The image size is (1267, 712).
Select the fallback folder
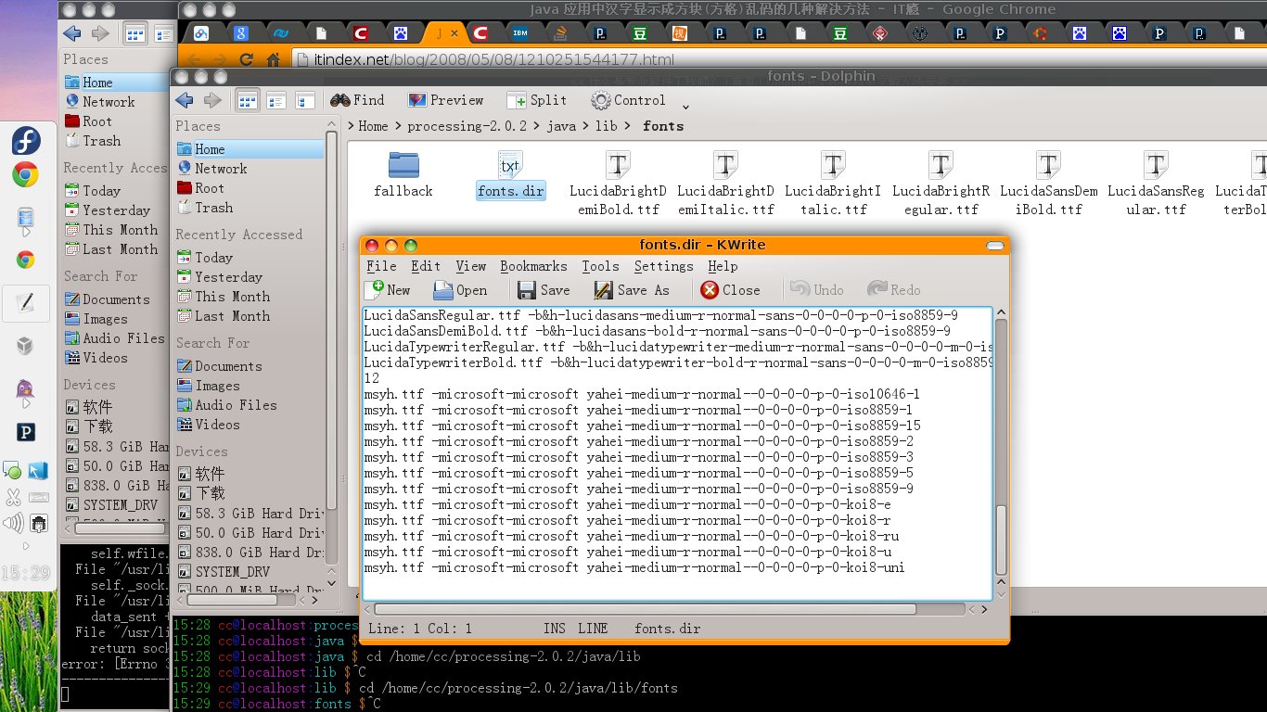tap(403, 175)
